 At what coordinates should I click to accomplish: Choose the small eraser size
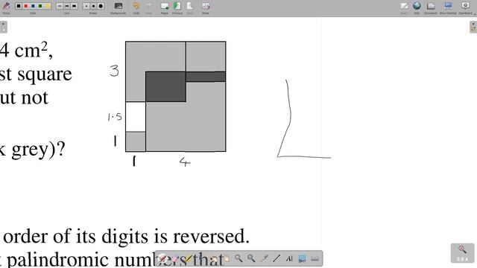(86, 6)
